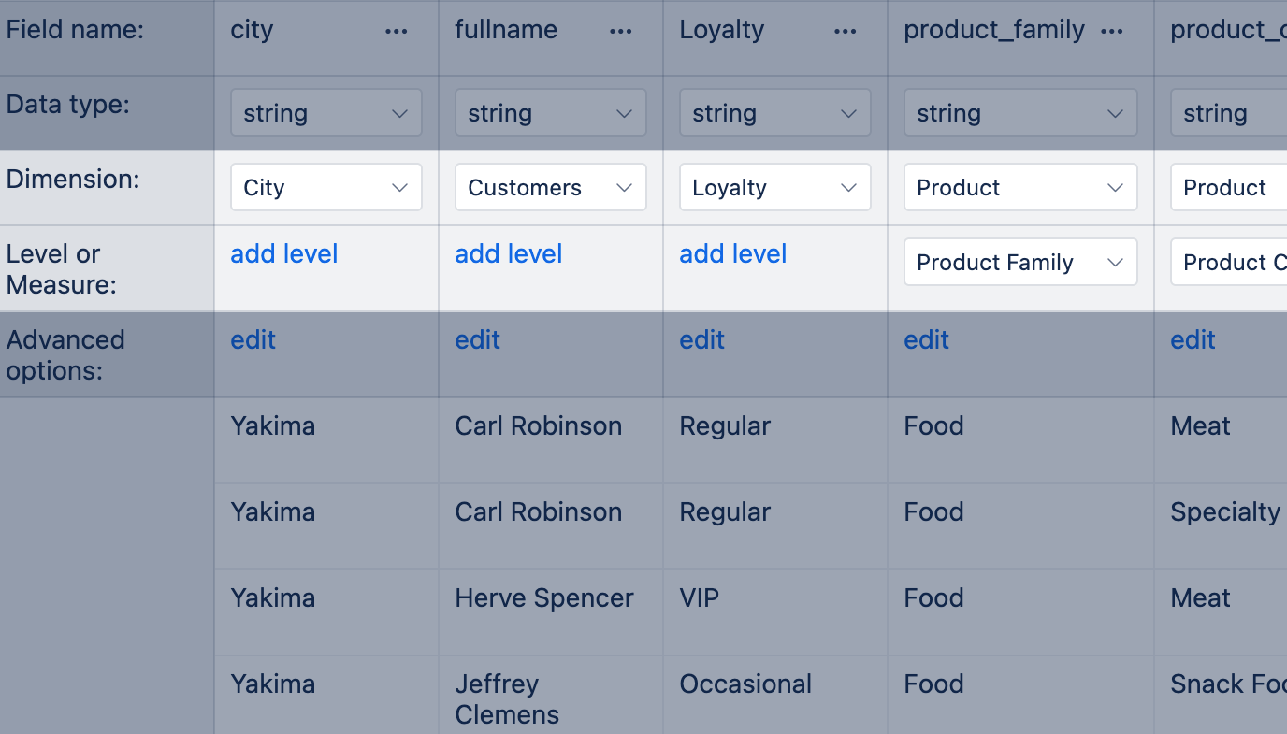Add a level for the Loyalty column
This screenshot has width=1287, height=734.
coord(733,254)
